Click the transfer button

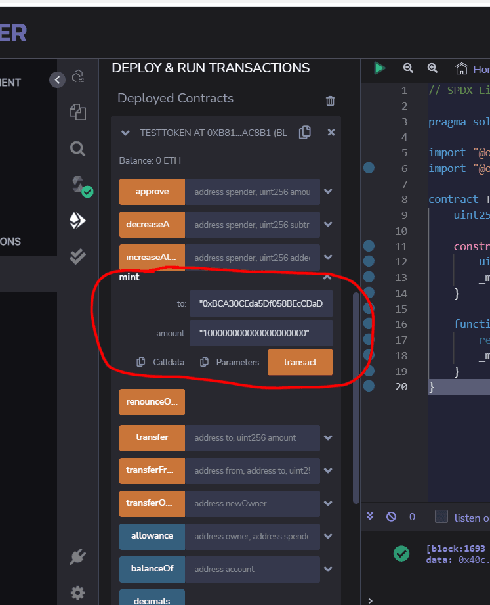coord(152,438)
